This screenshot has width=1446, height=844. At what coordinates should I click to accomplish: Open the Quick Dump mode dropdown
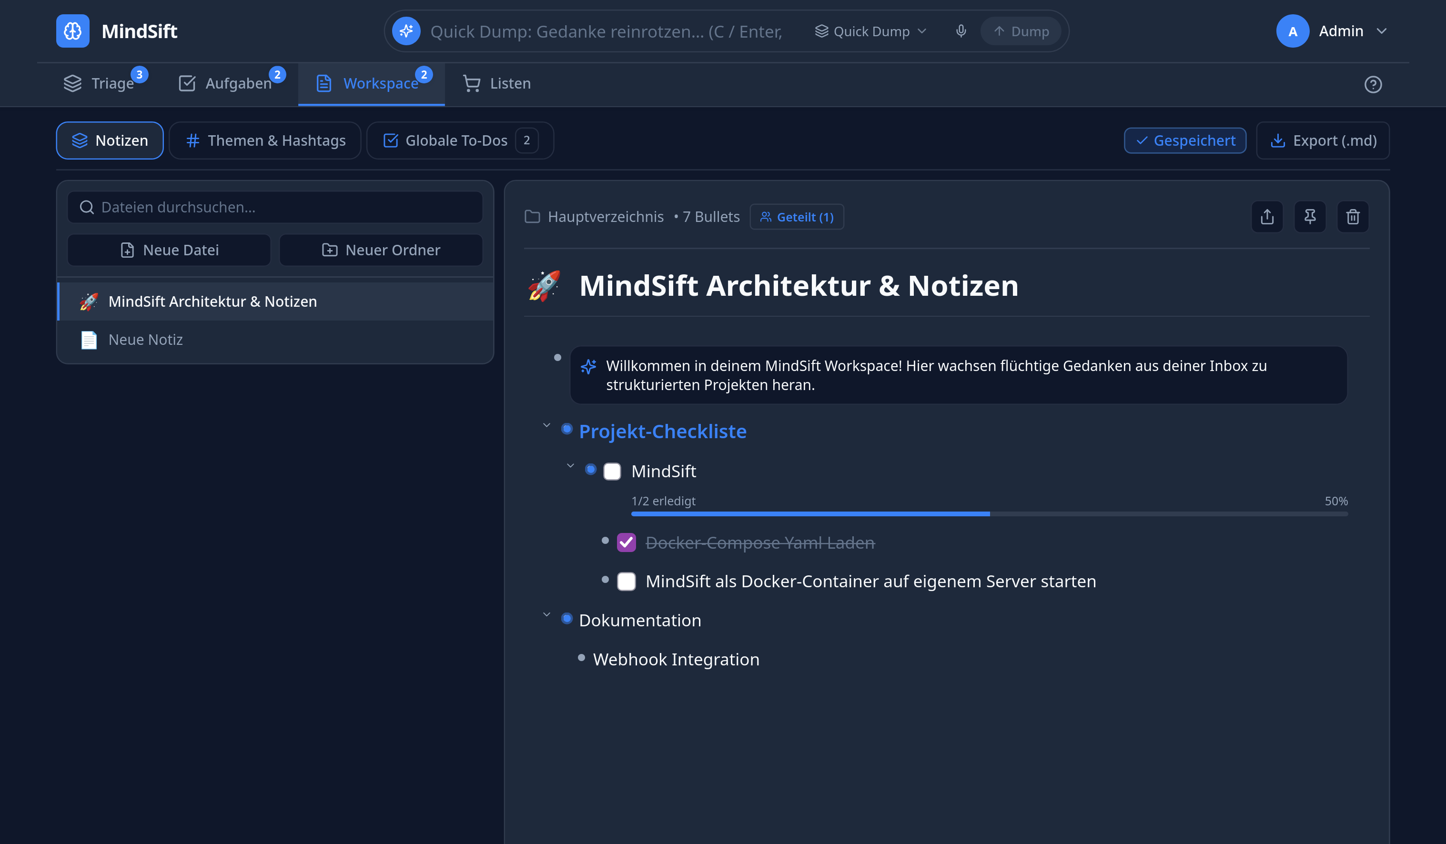tap(870, 31)
